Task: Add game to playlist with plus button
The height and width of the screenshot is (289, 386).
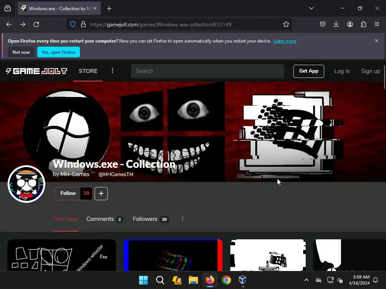Action: click(x=101, y=194)
